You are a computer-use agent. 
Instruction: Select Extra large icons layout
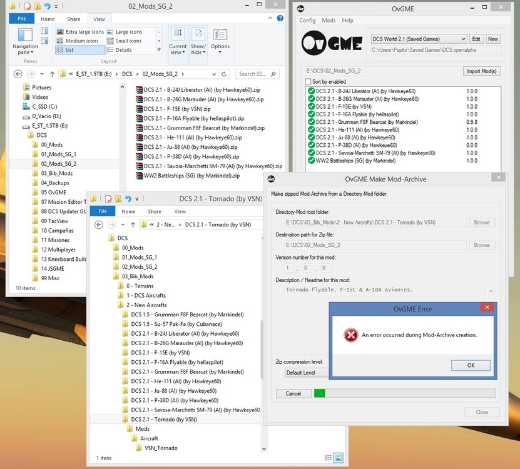80,32
